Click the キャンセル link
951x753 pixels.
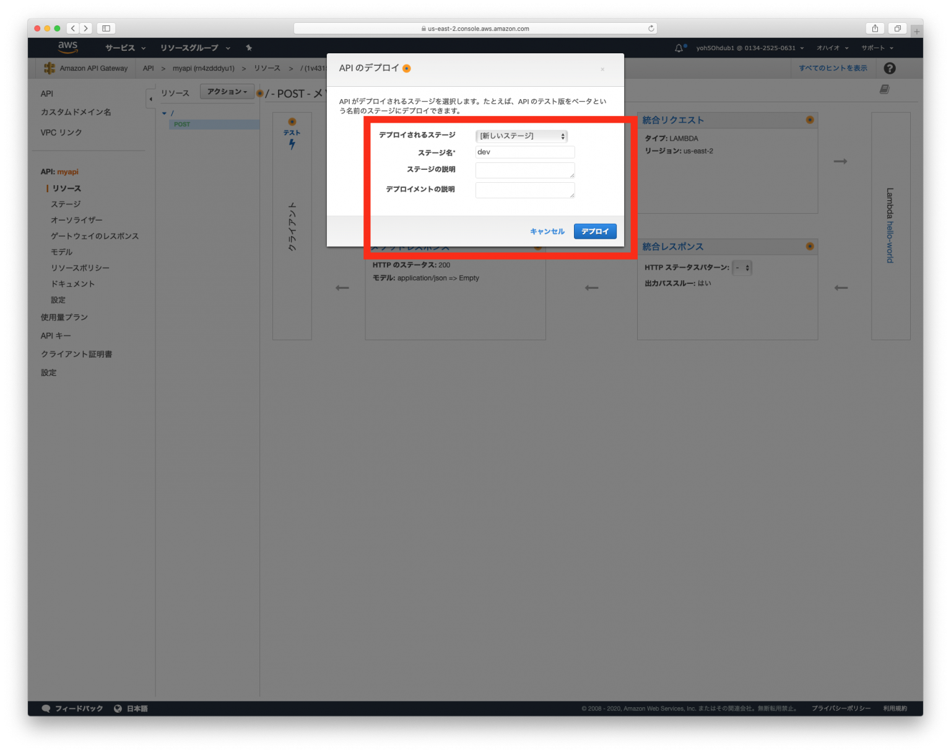[x=547, y=231]
